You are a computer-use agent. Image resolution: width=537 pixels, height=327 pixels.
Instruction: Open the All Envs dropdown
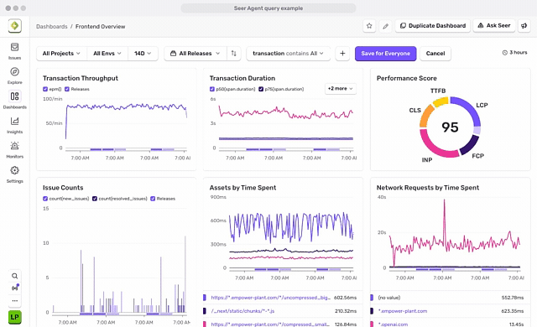107,54
